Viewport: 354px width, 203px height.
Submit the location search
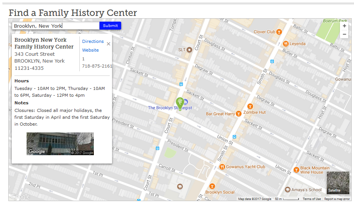pyautogui.click(x=110, y=26)
